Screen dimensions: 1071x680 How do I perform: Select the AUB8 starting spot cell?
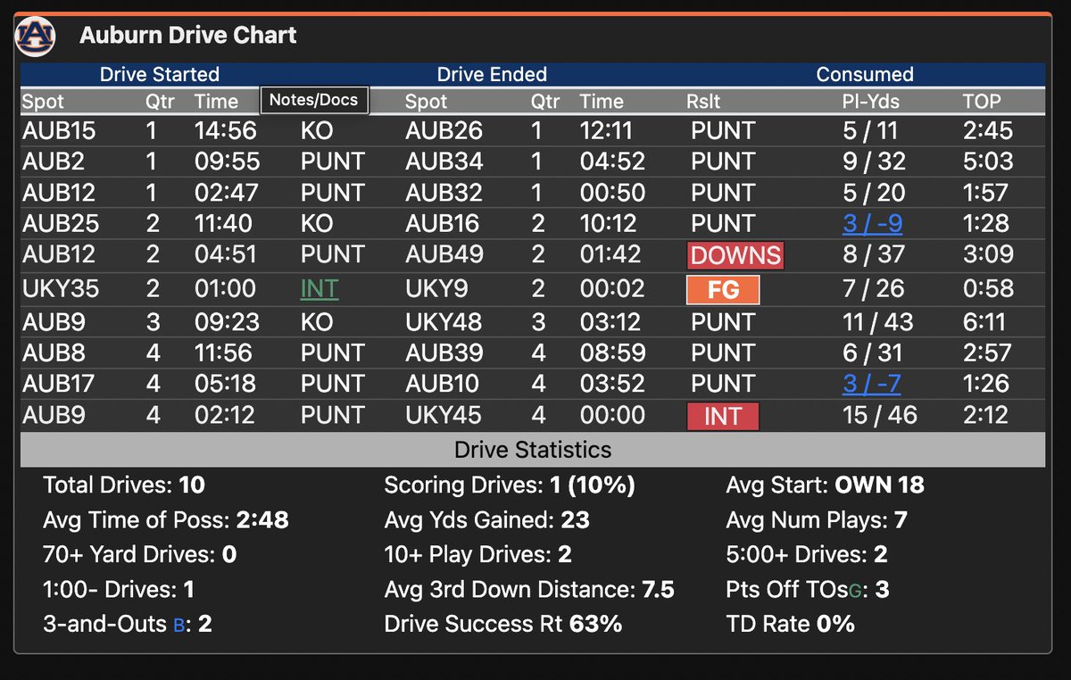click(x=52, y=353)
